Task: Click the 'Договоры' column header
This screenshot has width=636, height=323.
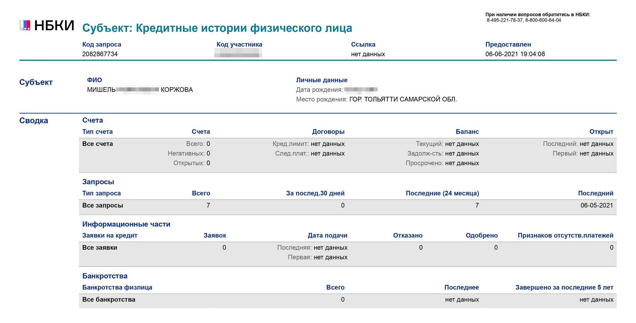Action: pyautogui.click(x=328, y=132)
